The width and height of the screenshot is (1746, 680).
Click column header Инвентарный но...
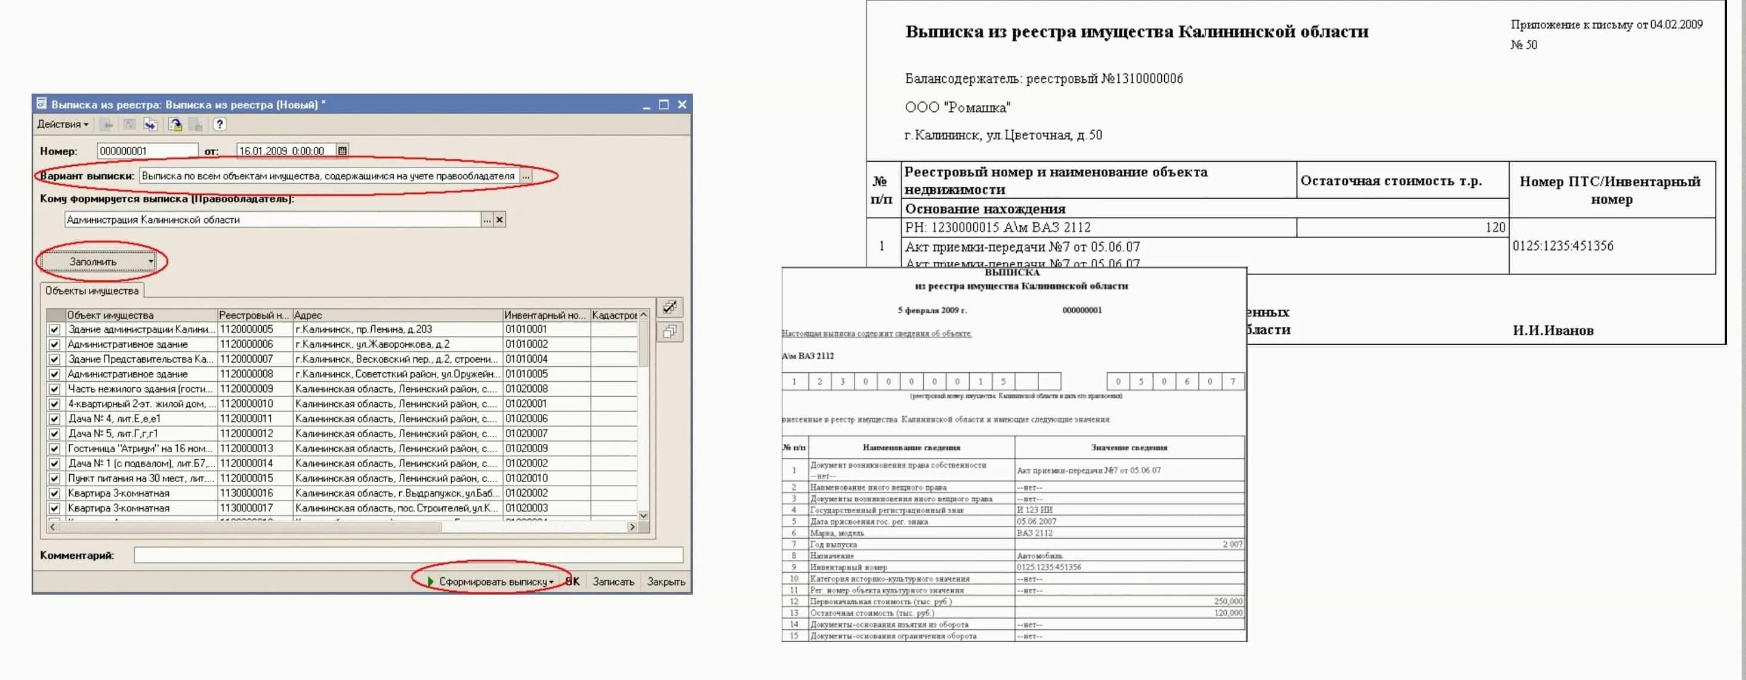pyautogui.click(x=547, y=315)
